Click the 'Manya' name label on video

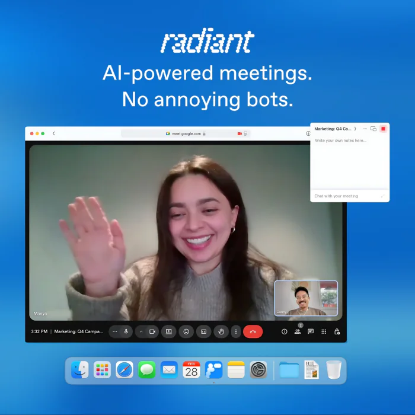(40, 314)
